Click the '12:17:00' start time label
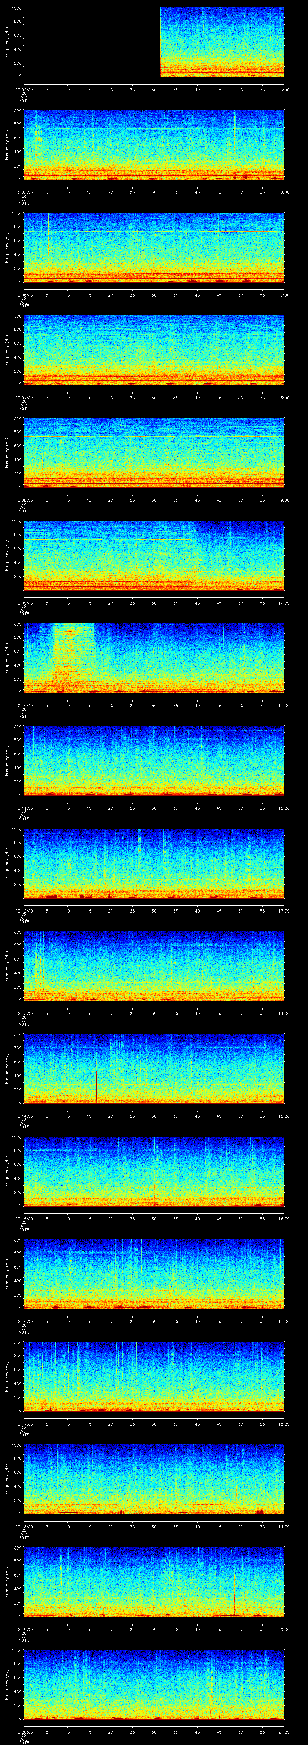 coord(24,1423)
